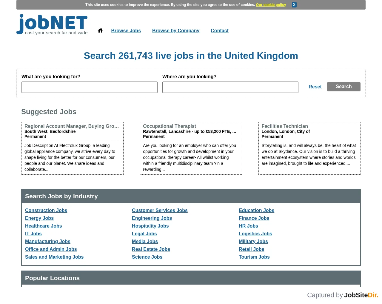382x304 pixels.
Task: Click the Search button
Action: [x=344, y=87]
